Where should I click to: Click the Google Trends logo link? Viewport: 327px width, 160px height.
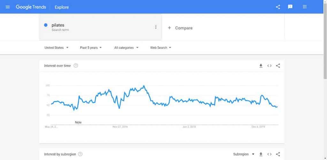[x=31, y=7]
